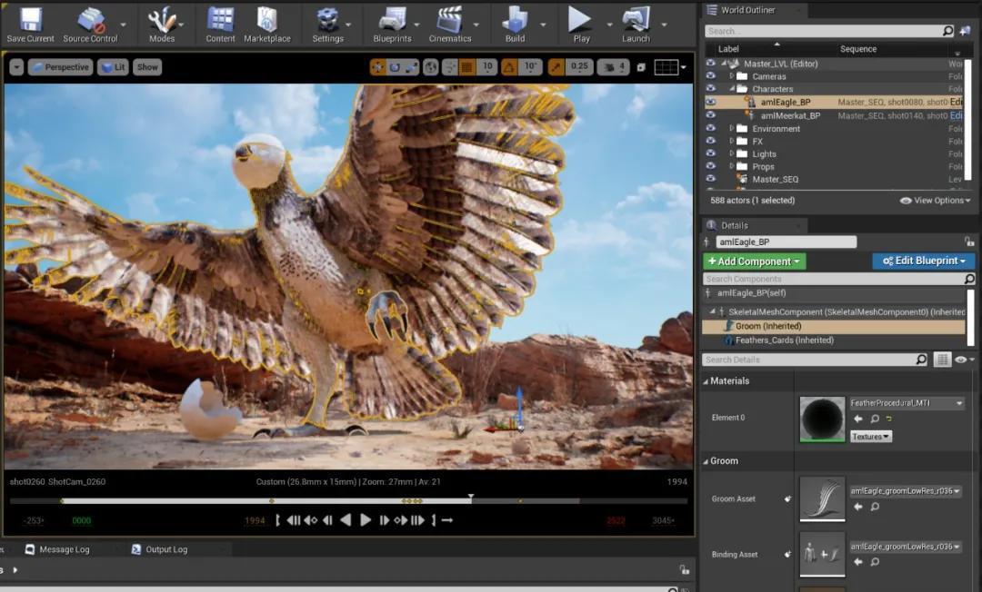
Task: Open FeatherProcedural_MTI material dropdown
Action: tap(907, 403)
